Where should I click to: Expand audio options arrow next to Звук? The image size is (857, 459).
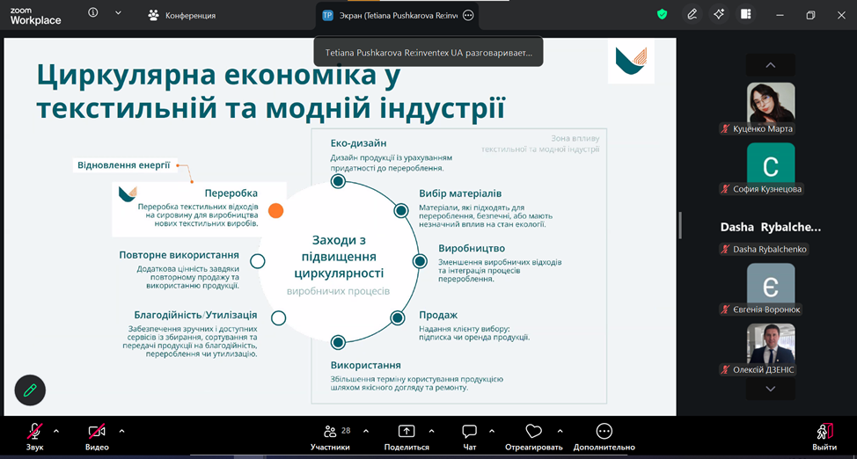[55, 431]
